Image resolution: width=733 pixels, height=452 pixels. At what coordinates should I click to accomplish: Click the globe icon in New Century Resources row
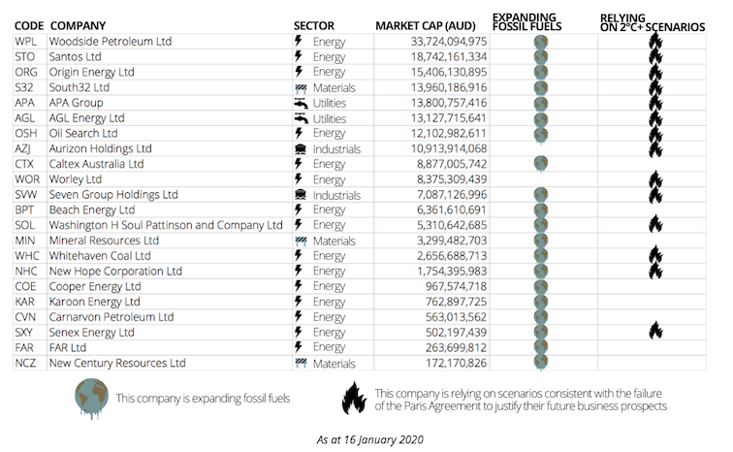click(x=542, y=363)
